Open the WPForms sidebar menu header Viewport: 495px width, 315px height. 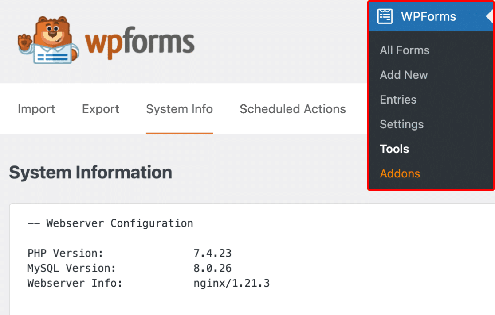pos(431,16)
